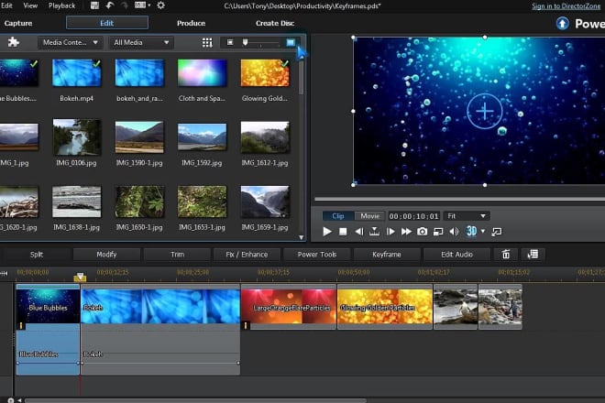Click the plugin puzzle piece icon

14,42
